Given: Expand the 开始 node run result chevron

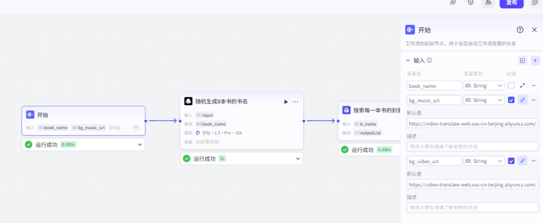Looking at the screenshot, I should tap(140, 145).
